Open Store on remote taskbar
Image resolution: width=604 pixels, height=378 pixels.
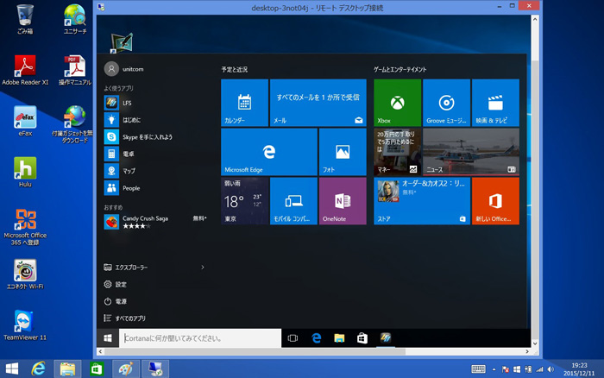[362, 338]
